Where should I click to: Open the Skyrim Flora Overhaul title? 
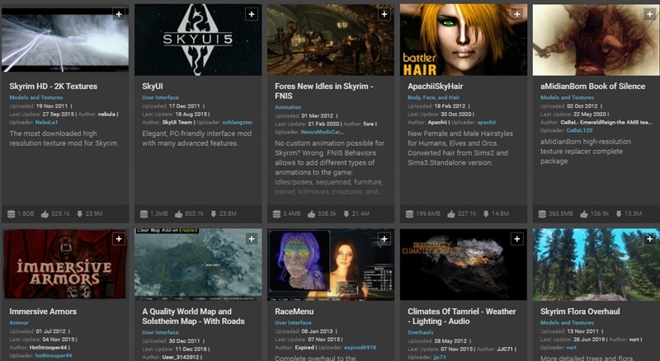[x=580, y=312]
